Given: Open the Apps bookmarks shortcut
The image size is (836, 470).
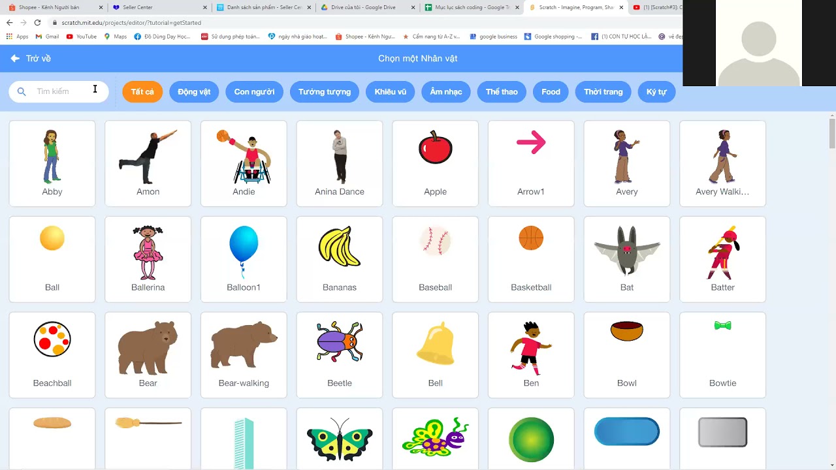Looking at the screenshot, I should coord(17,37).
